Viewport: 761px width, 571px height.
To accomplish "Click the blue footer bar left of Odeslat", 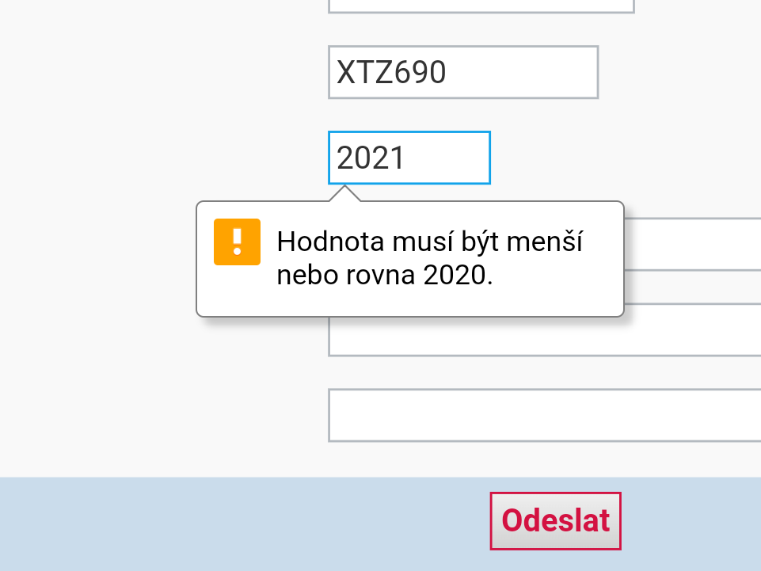I will coord(238,523).
